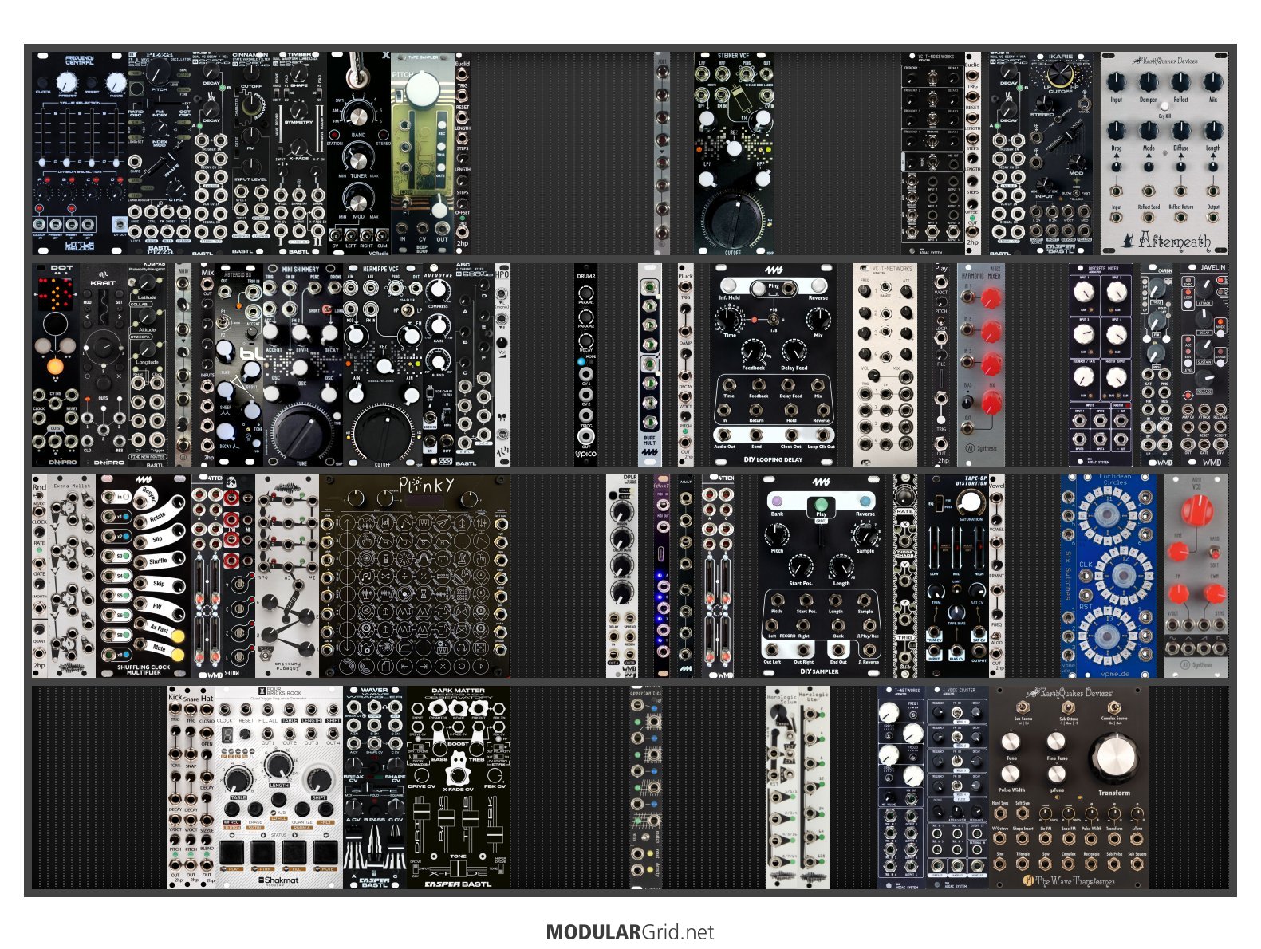Click the Diffuse knob on Afterneath
This screenshot has width=1261, height=949.
(1180, 130)
